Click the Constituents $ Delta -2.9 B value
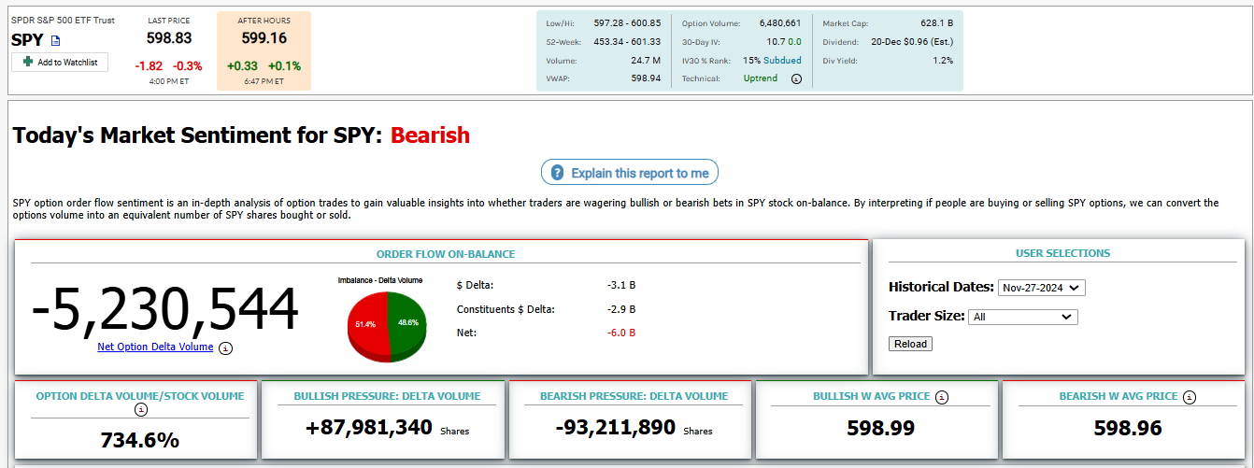Screen dimensions: 1254x468 click(x=621, y=309)
